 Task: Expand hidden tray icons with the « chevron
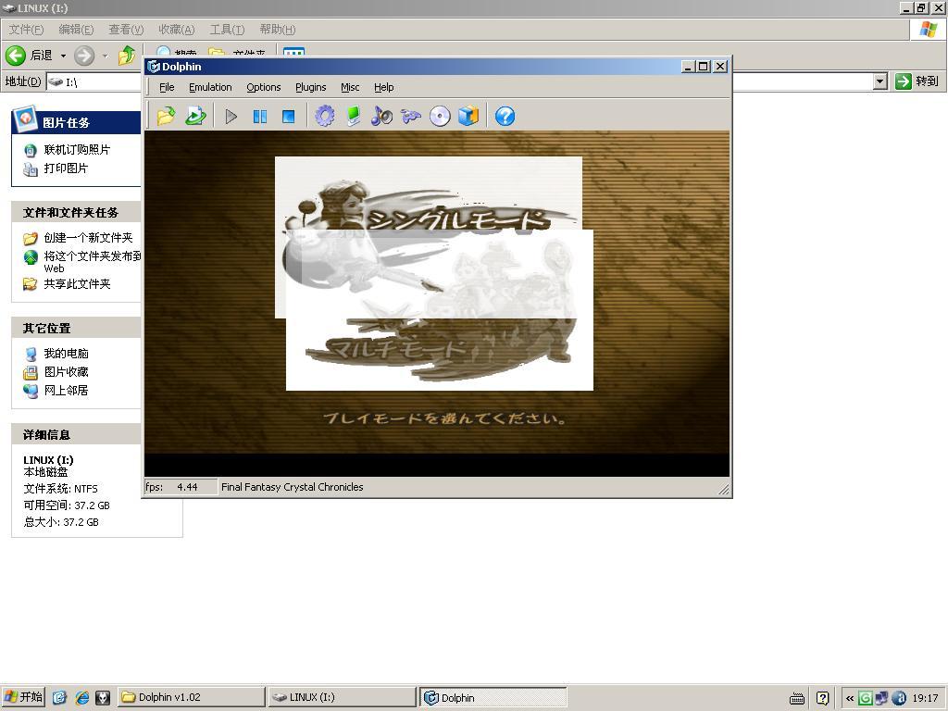tap(850, 698)
